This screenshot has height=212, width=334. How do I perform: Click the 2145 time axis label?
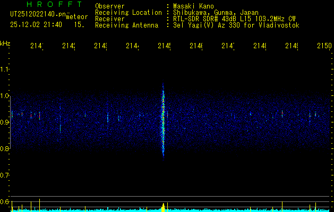click(x=165, y=46)
